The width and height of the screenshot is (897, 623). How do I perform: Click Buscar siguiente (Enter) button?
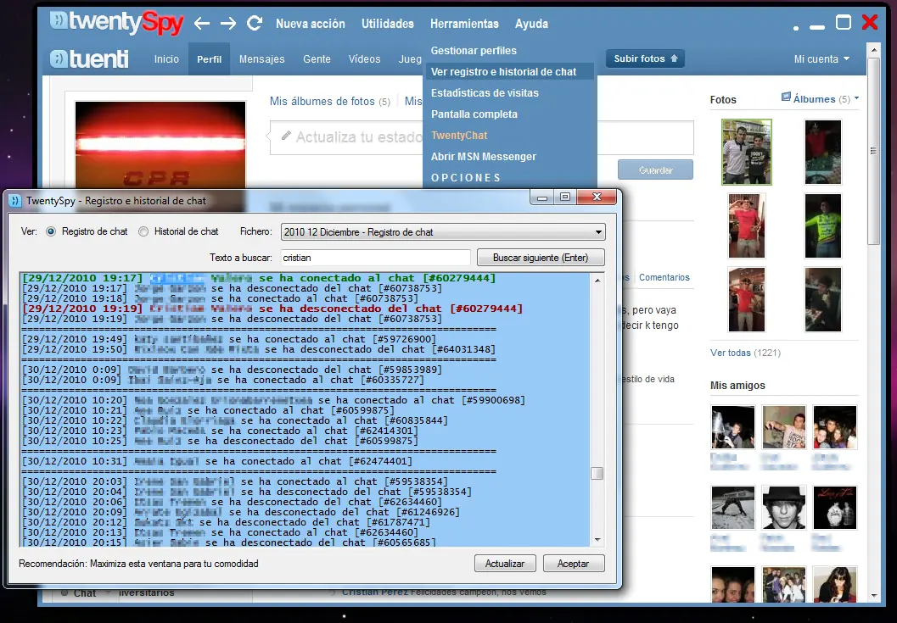point(541,258)
